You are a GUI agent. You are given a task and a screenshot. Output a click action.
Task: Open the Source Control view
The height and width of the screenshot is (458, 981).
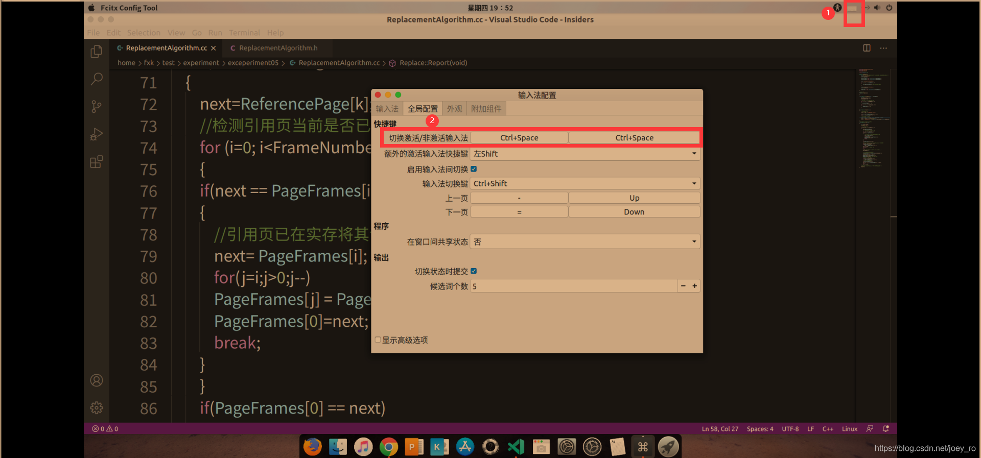coord(97,106)
